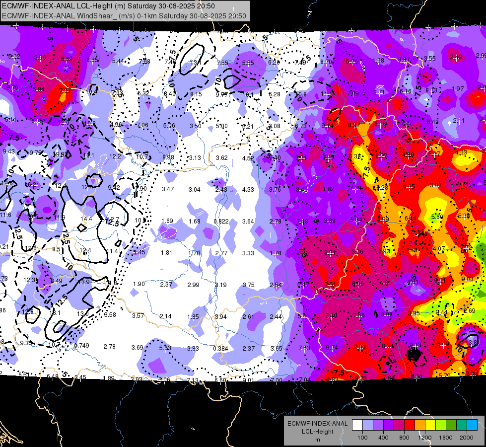Click the WindShear 0-1km title line in header

(124, 16)
